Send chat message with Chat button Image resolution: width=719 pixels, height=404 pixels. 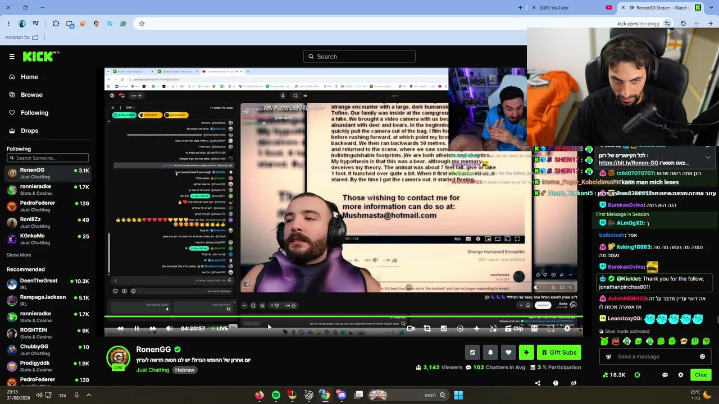pyautogui.click(x=700, y=375)
